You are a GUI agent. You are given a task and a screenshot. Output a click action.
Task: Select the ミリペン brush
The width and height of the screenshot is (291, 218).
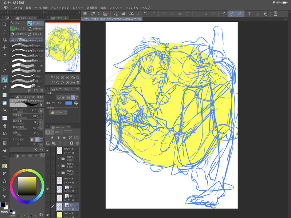click(x=27, y=76)
